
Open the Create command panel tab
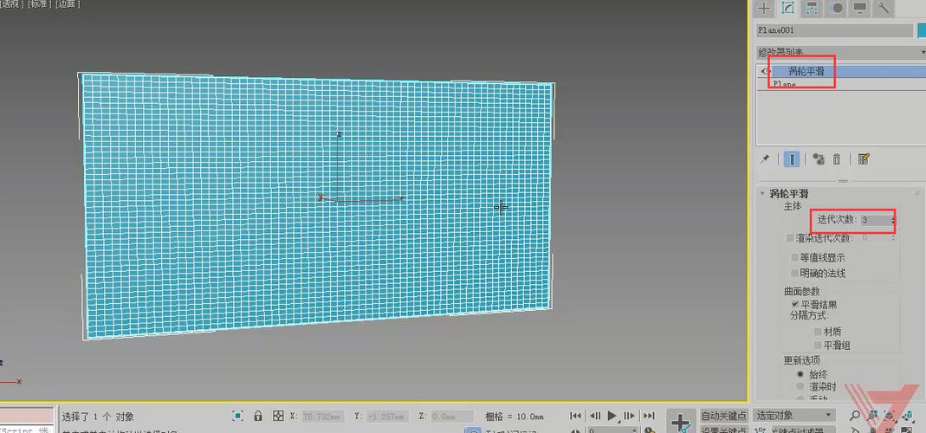(763, 8)
